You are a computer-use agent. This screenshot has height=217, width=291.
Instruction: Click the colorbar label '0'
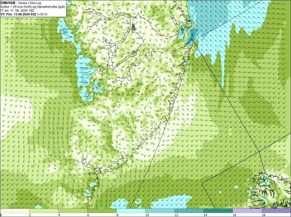tap(1, 215)
